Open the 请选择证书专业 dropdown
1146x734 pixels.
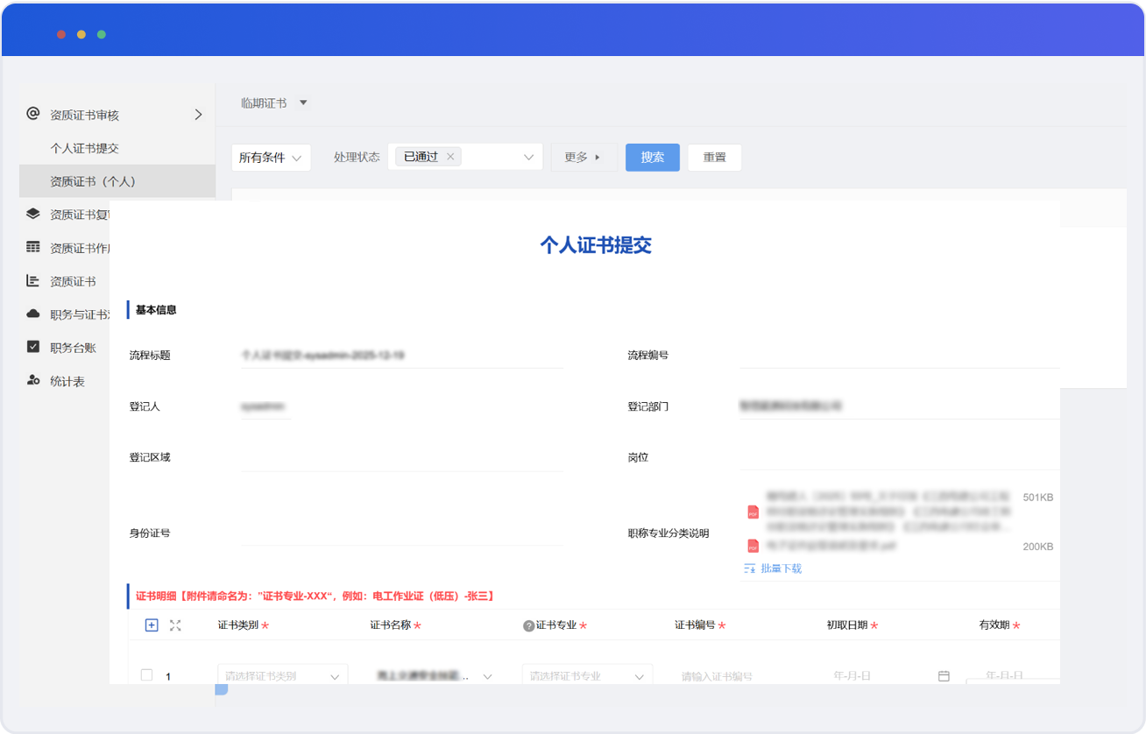(x=587, y=676)
